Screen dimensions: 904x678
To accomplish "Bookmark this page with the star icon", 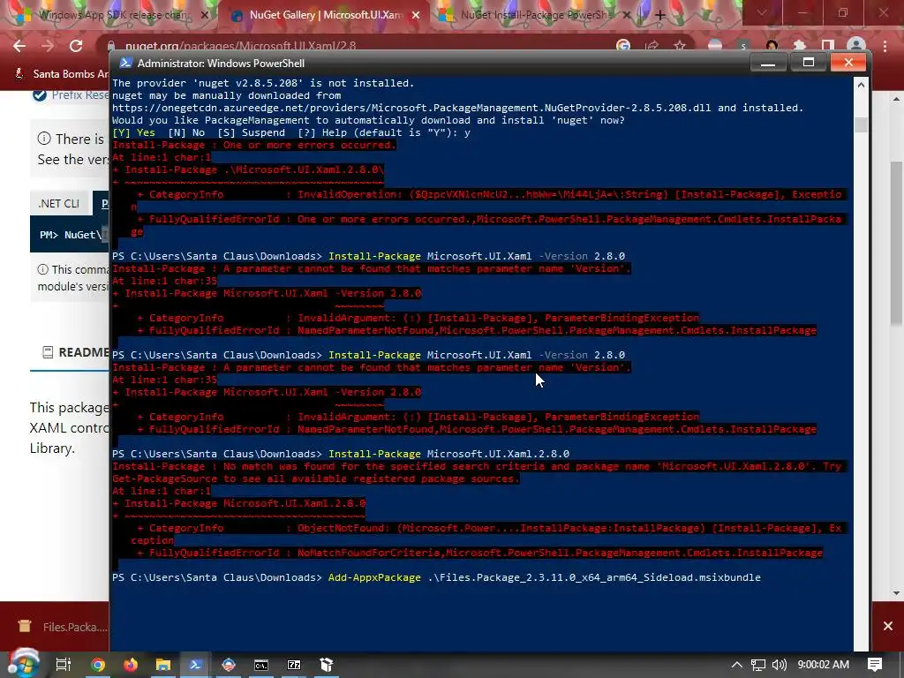I will (680, 46).
